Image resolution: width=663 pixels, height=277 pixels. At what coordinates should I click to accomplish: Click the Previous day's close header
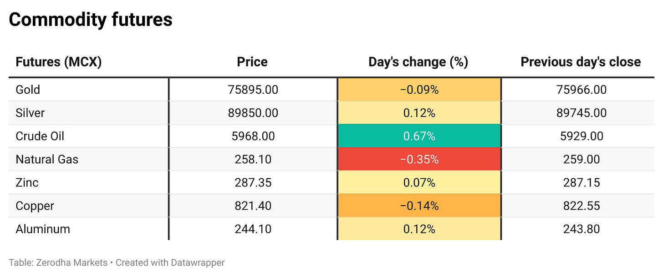click(x=581, y=62)
